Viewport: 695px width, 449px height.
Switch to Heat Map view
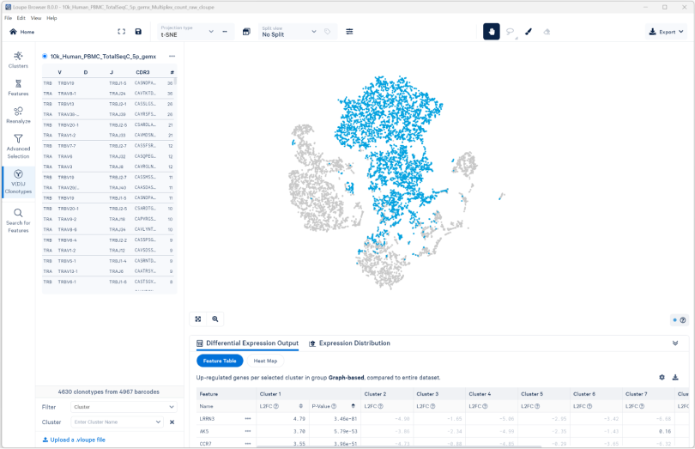pyautogui.click(x=265, y=361)
